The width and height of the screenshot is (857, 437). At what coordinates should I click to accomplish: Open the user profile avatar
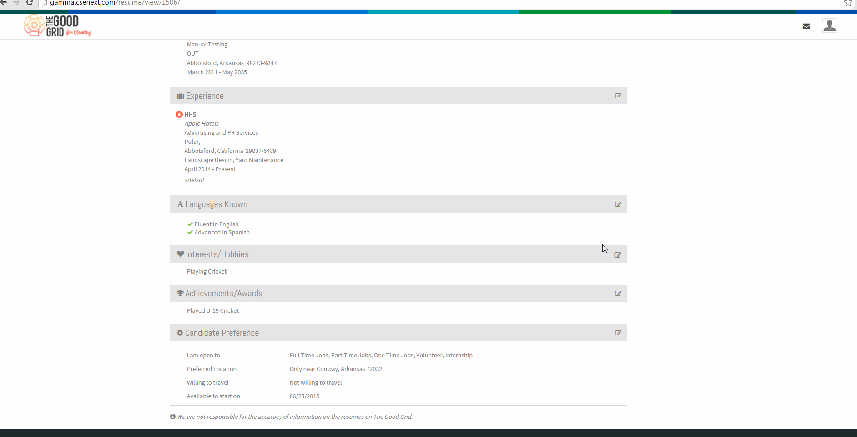(830, 26)
